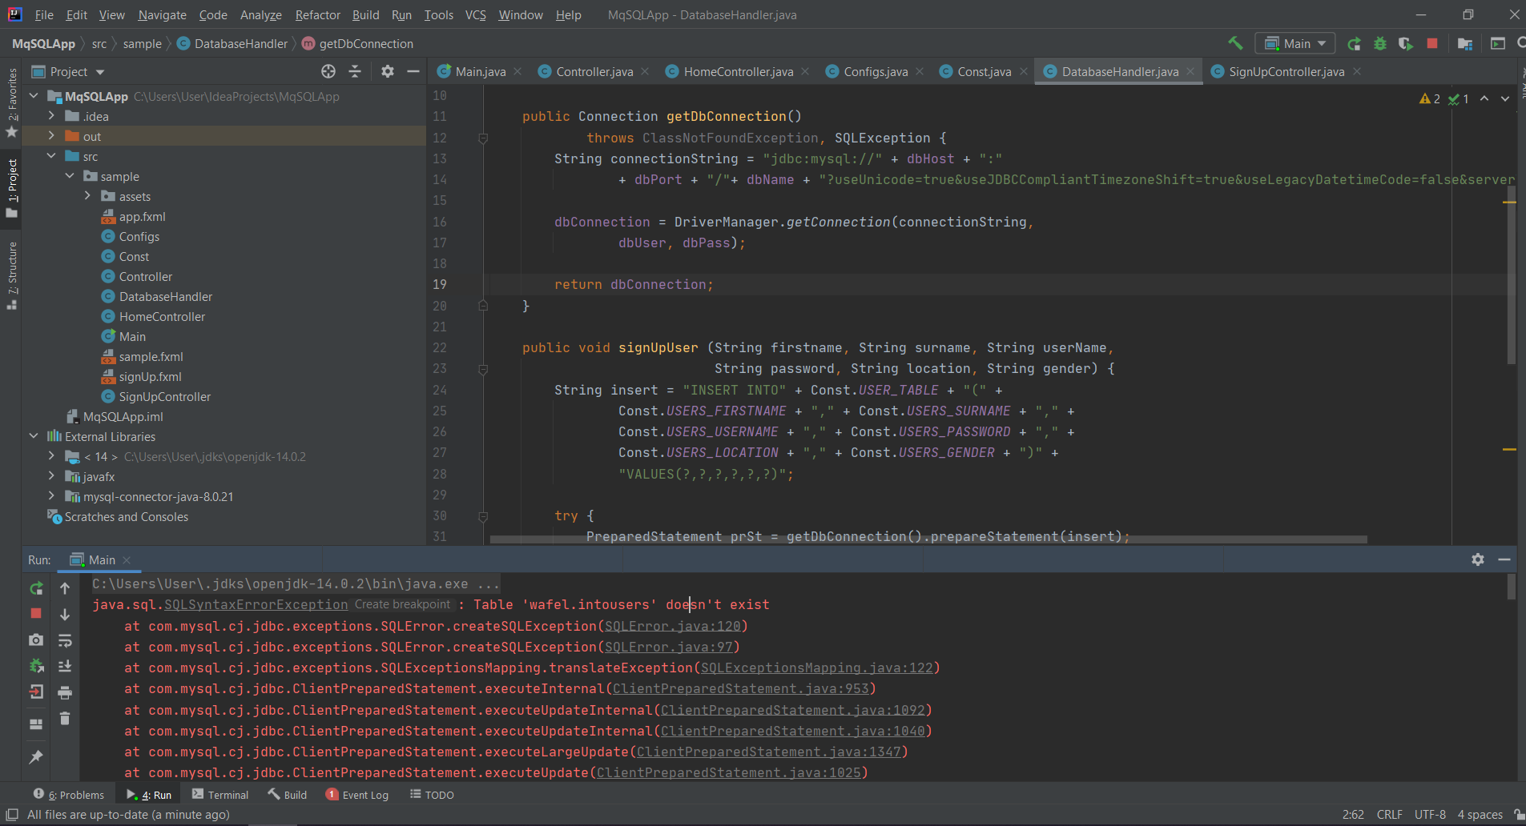Click UTF-8 encoding in status bar

(1430, 814)
